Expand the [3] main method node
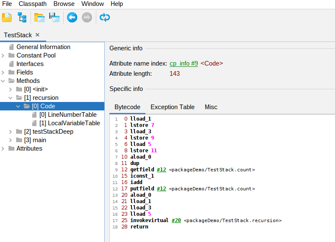This screenshot has height=242, width=335. tap(11, 140)
